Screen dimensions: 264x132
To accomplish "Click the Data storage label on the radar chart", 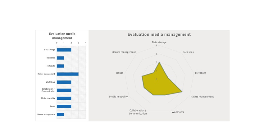I will pos(159,42).
